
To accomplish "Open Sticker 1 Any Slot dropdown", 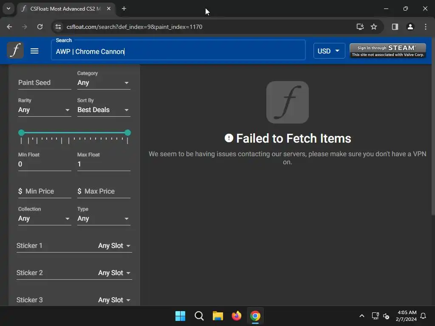I will point(114,246).
